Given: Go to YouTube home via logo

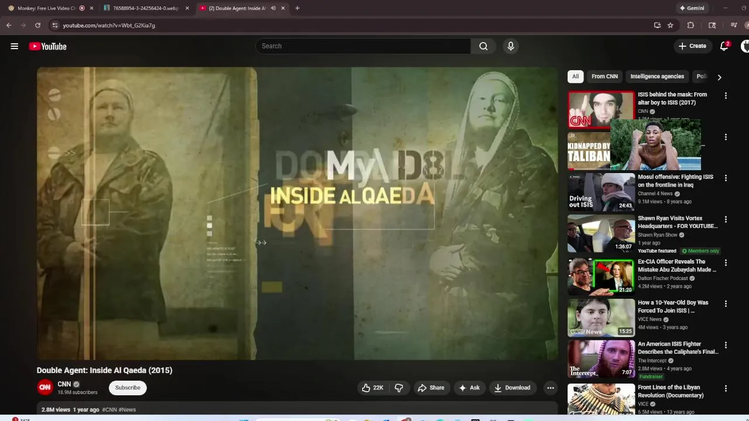Looking at the screenshot, I should pyautogui.click(x=48, y=46).
